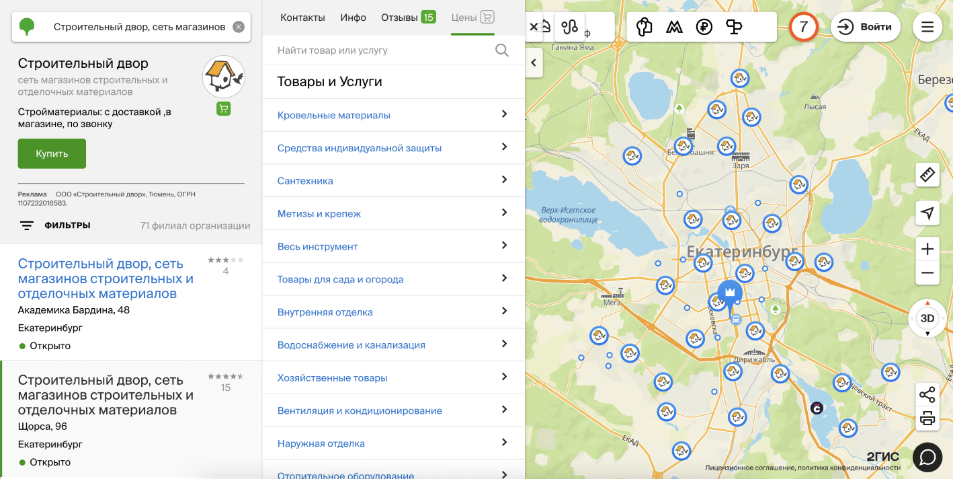
Task: Open the route builder icon on the map
Action: (x=570, y=27)
